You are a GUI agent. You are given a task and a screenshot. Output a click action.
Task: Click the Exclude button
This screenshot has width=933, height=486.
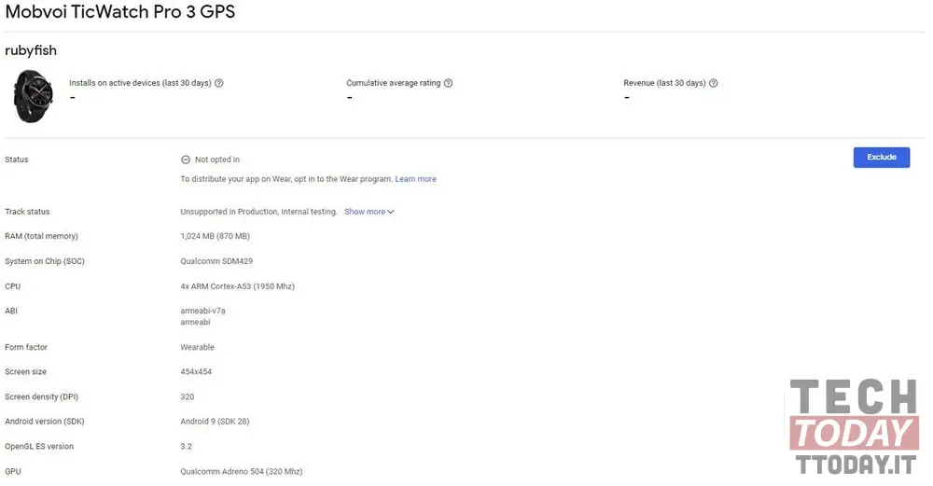pos(882,157)
